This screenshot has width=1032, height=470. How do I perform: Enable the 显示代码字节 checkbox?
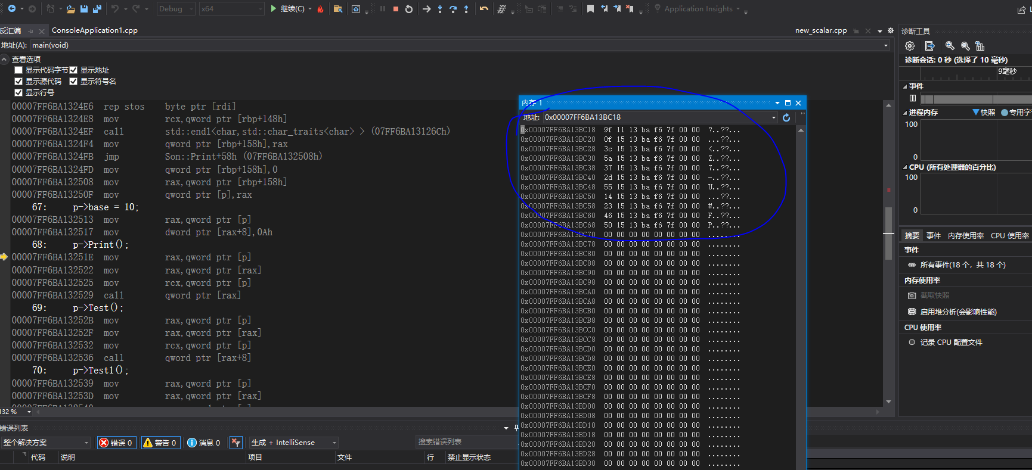pyautogui.click(x=18, y=70)
